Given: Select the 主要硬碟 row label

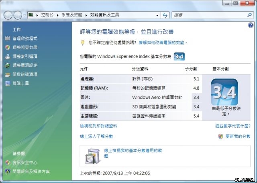Looking at the screenshot, I should (x=89, y=116).
